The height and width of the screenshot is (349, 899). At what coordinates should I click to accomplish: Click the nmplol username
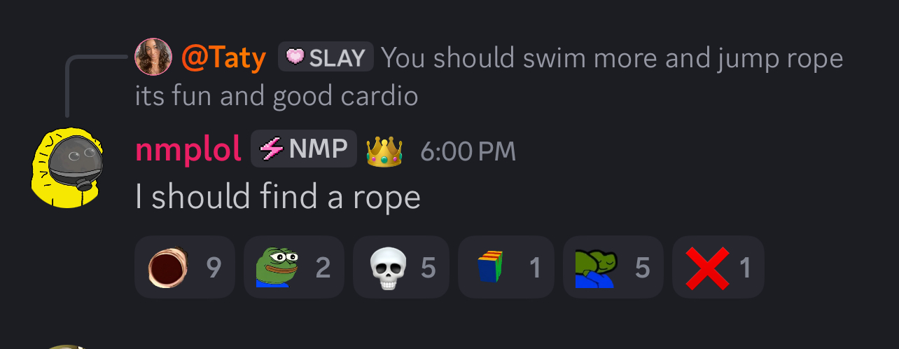pos(188,149)
